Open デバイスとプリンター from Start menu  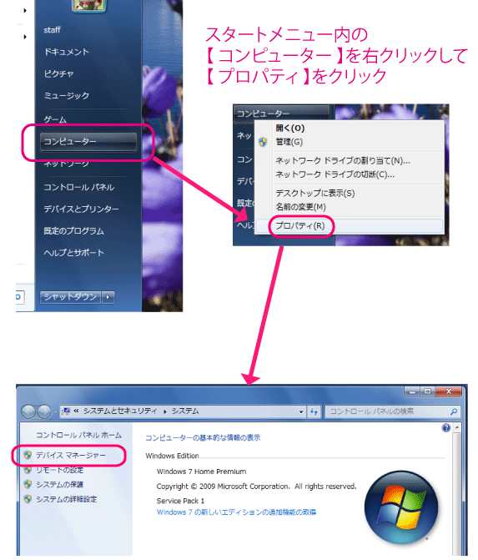coord(81,209)
